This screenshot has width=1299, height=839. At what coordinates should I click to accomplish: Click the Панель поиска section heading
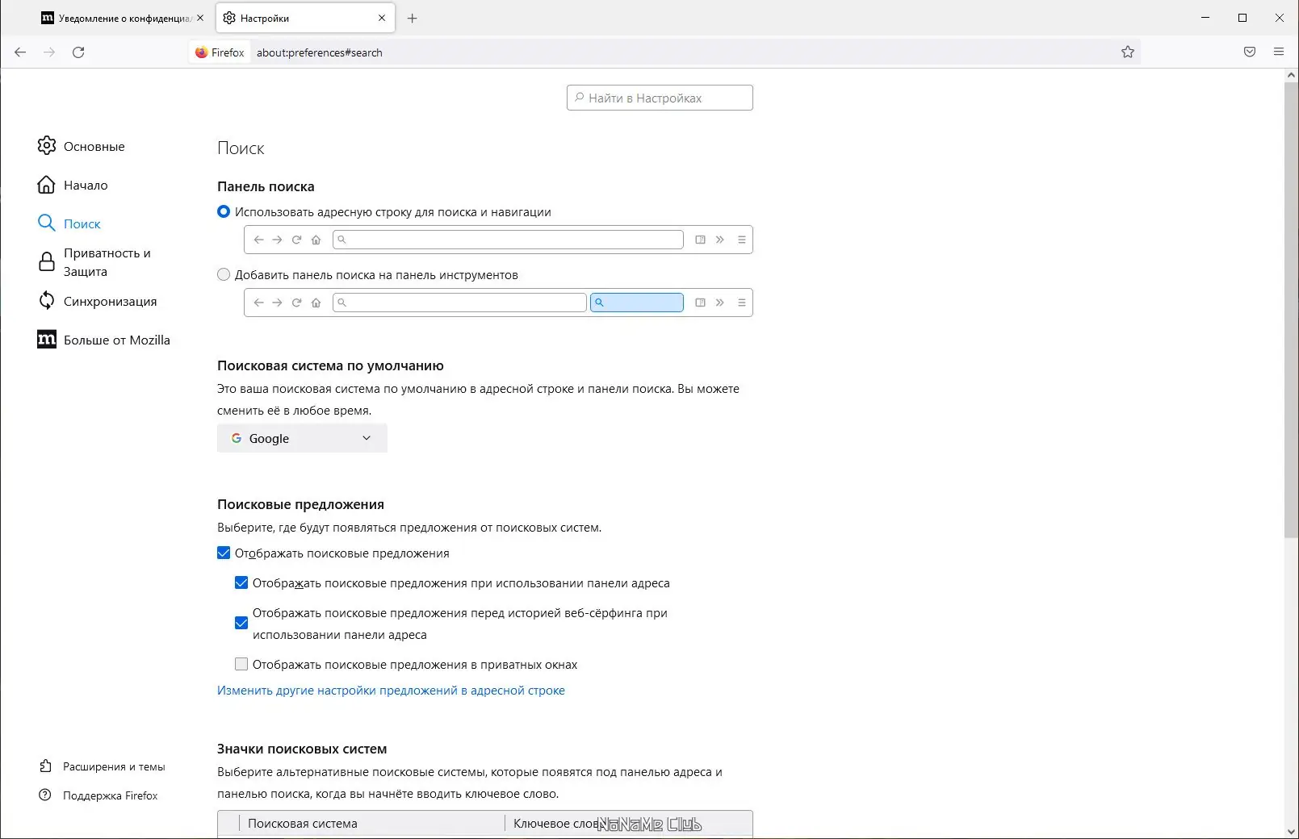point(266,186)
